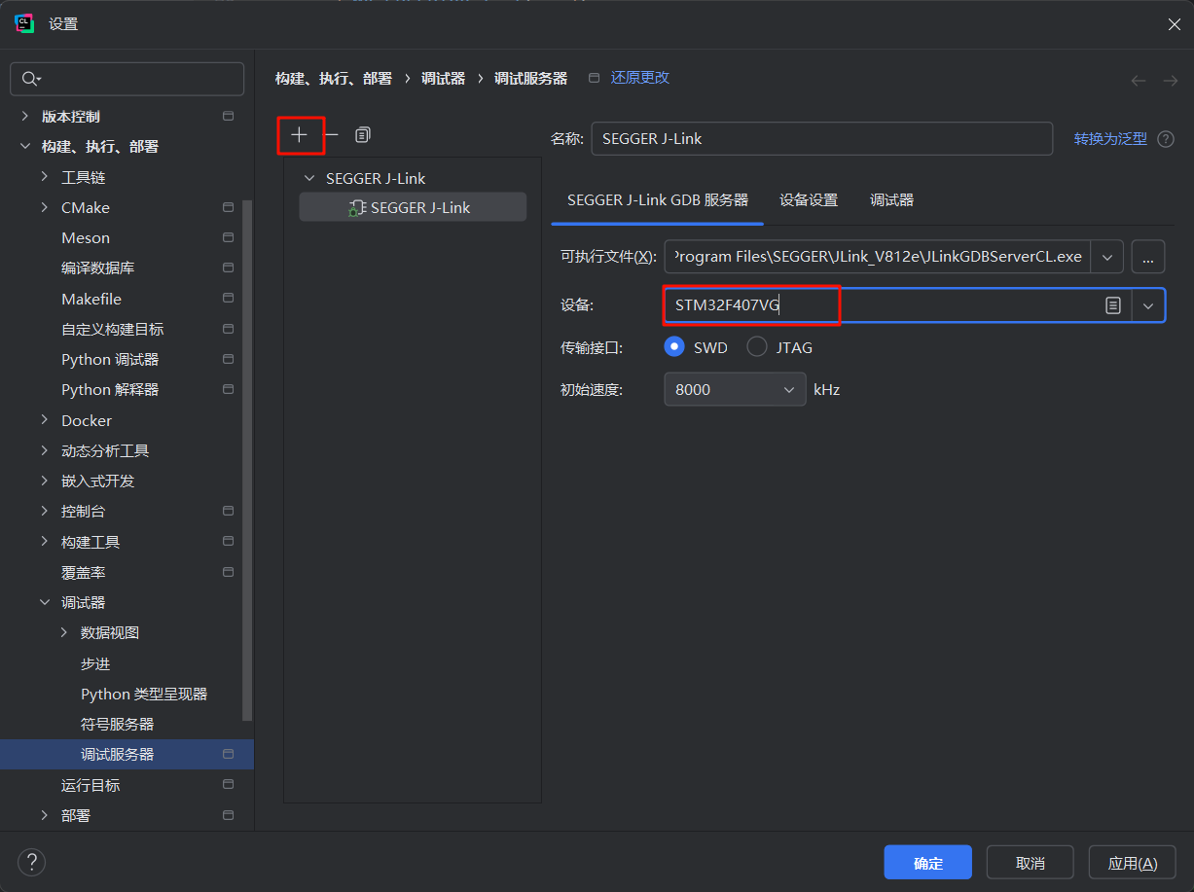Screen dimensions: 1194x892
Task: Expand the 动态分析工具 tree node
Action: point(45,450)
